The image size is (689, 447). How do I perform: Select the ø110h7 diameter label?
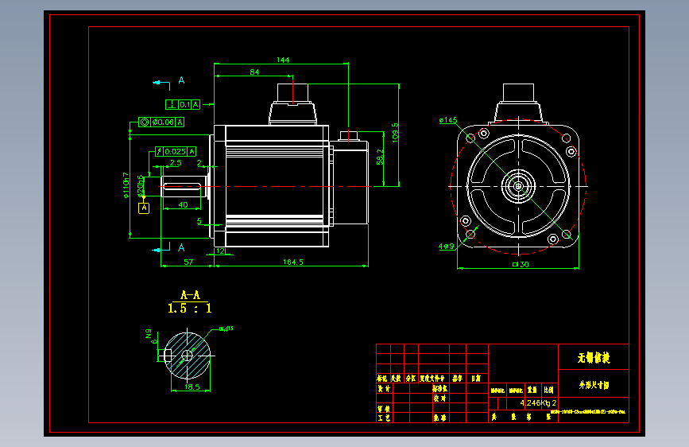[126, 185]
